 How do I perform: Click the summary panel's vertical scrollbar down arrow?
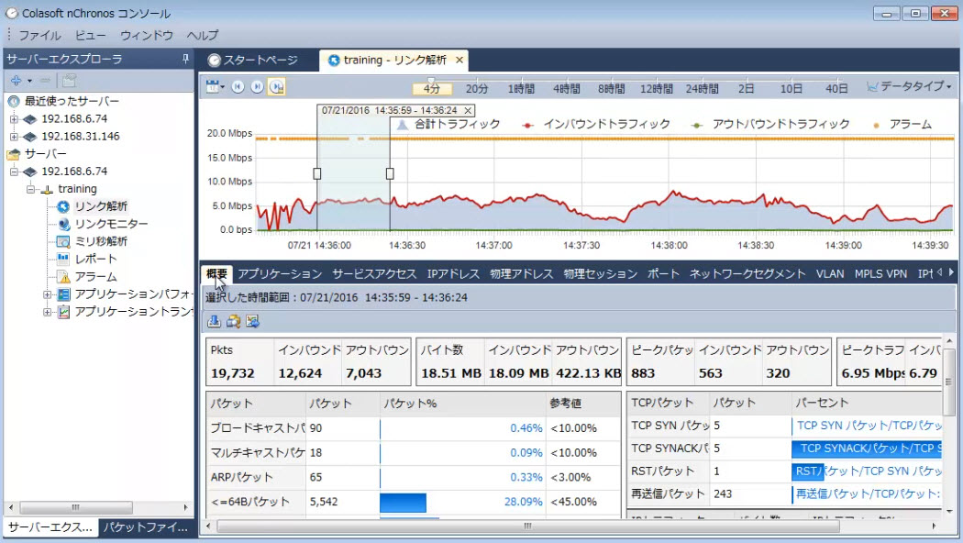click(x=949, y=511)
